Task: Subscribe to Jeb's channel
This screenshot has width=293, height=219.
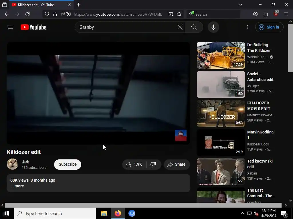Action: click(68, 165)
